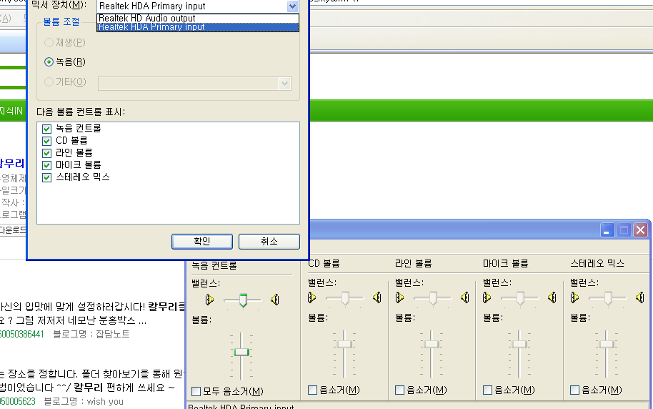Click 스테레오 믹스 balance slider thumb
653x409 pixels.
pyautogui.click(x=608, y=298)
